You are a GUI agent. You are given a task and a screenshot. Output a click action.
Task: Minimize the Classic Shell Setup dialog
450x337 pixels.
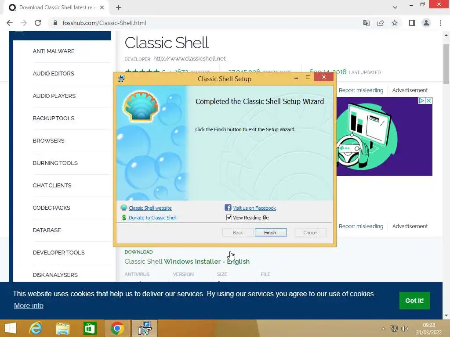pos(296,77)
